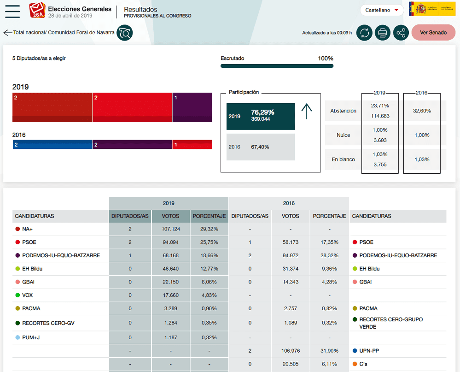460x372 pixels.
Task: Click the 2019 participation box
Action: (x=260, y=116)
